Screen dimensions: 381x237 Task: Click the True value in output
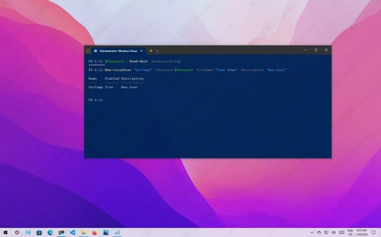tap(109, 87)
